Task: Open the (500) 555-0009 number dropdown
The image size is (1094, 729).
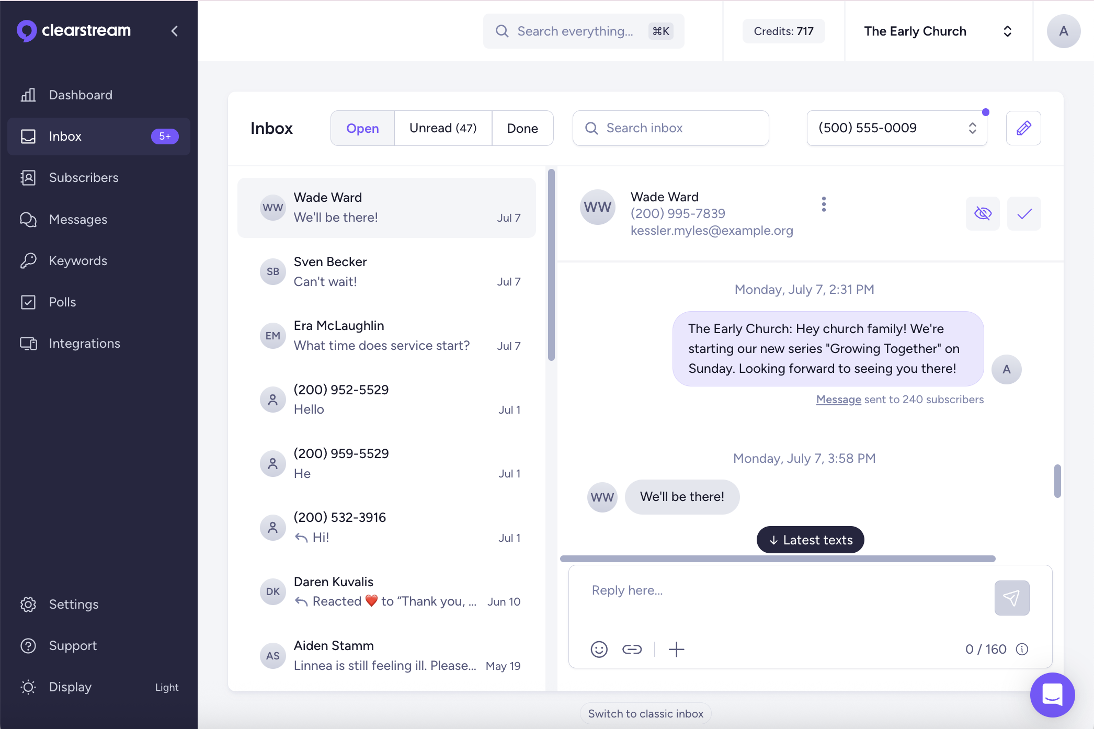Action: pyautogui.click(x=896, y=128)
